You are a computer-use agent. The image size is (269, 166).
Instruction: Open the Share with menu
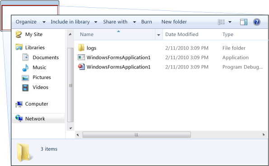point(115,22)
